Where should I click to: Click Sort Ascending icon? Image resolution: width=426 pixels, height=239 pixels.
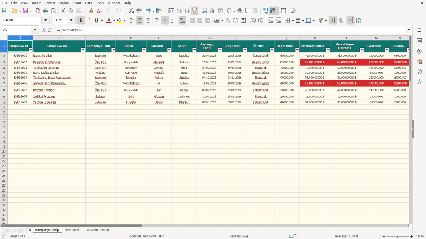tap(179, 11)
